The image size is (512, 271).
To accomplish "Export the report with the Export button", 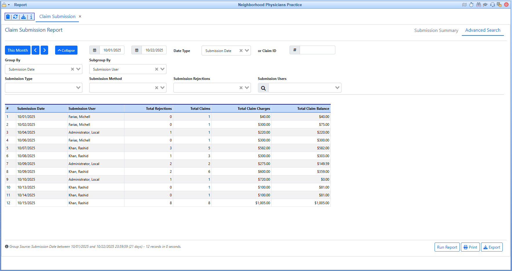I will (x=491, y=247).
